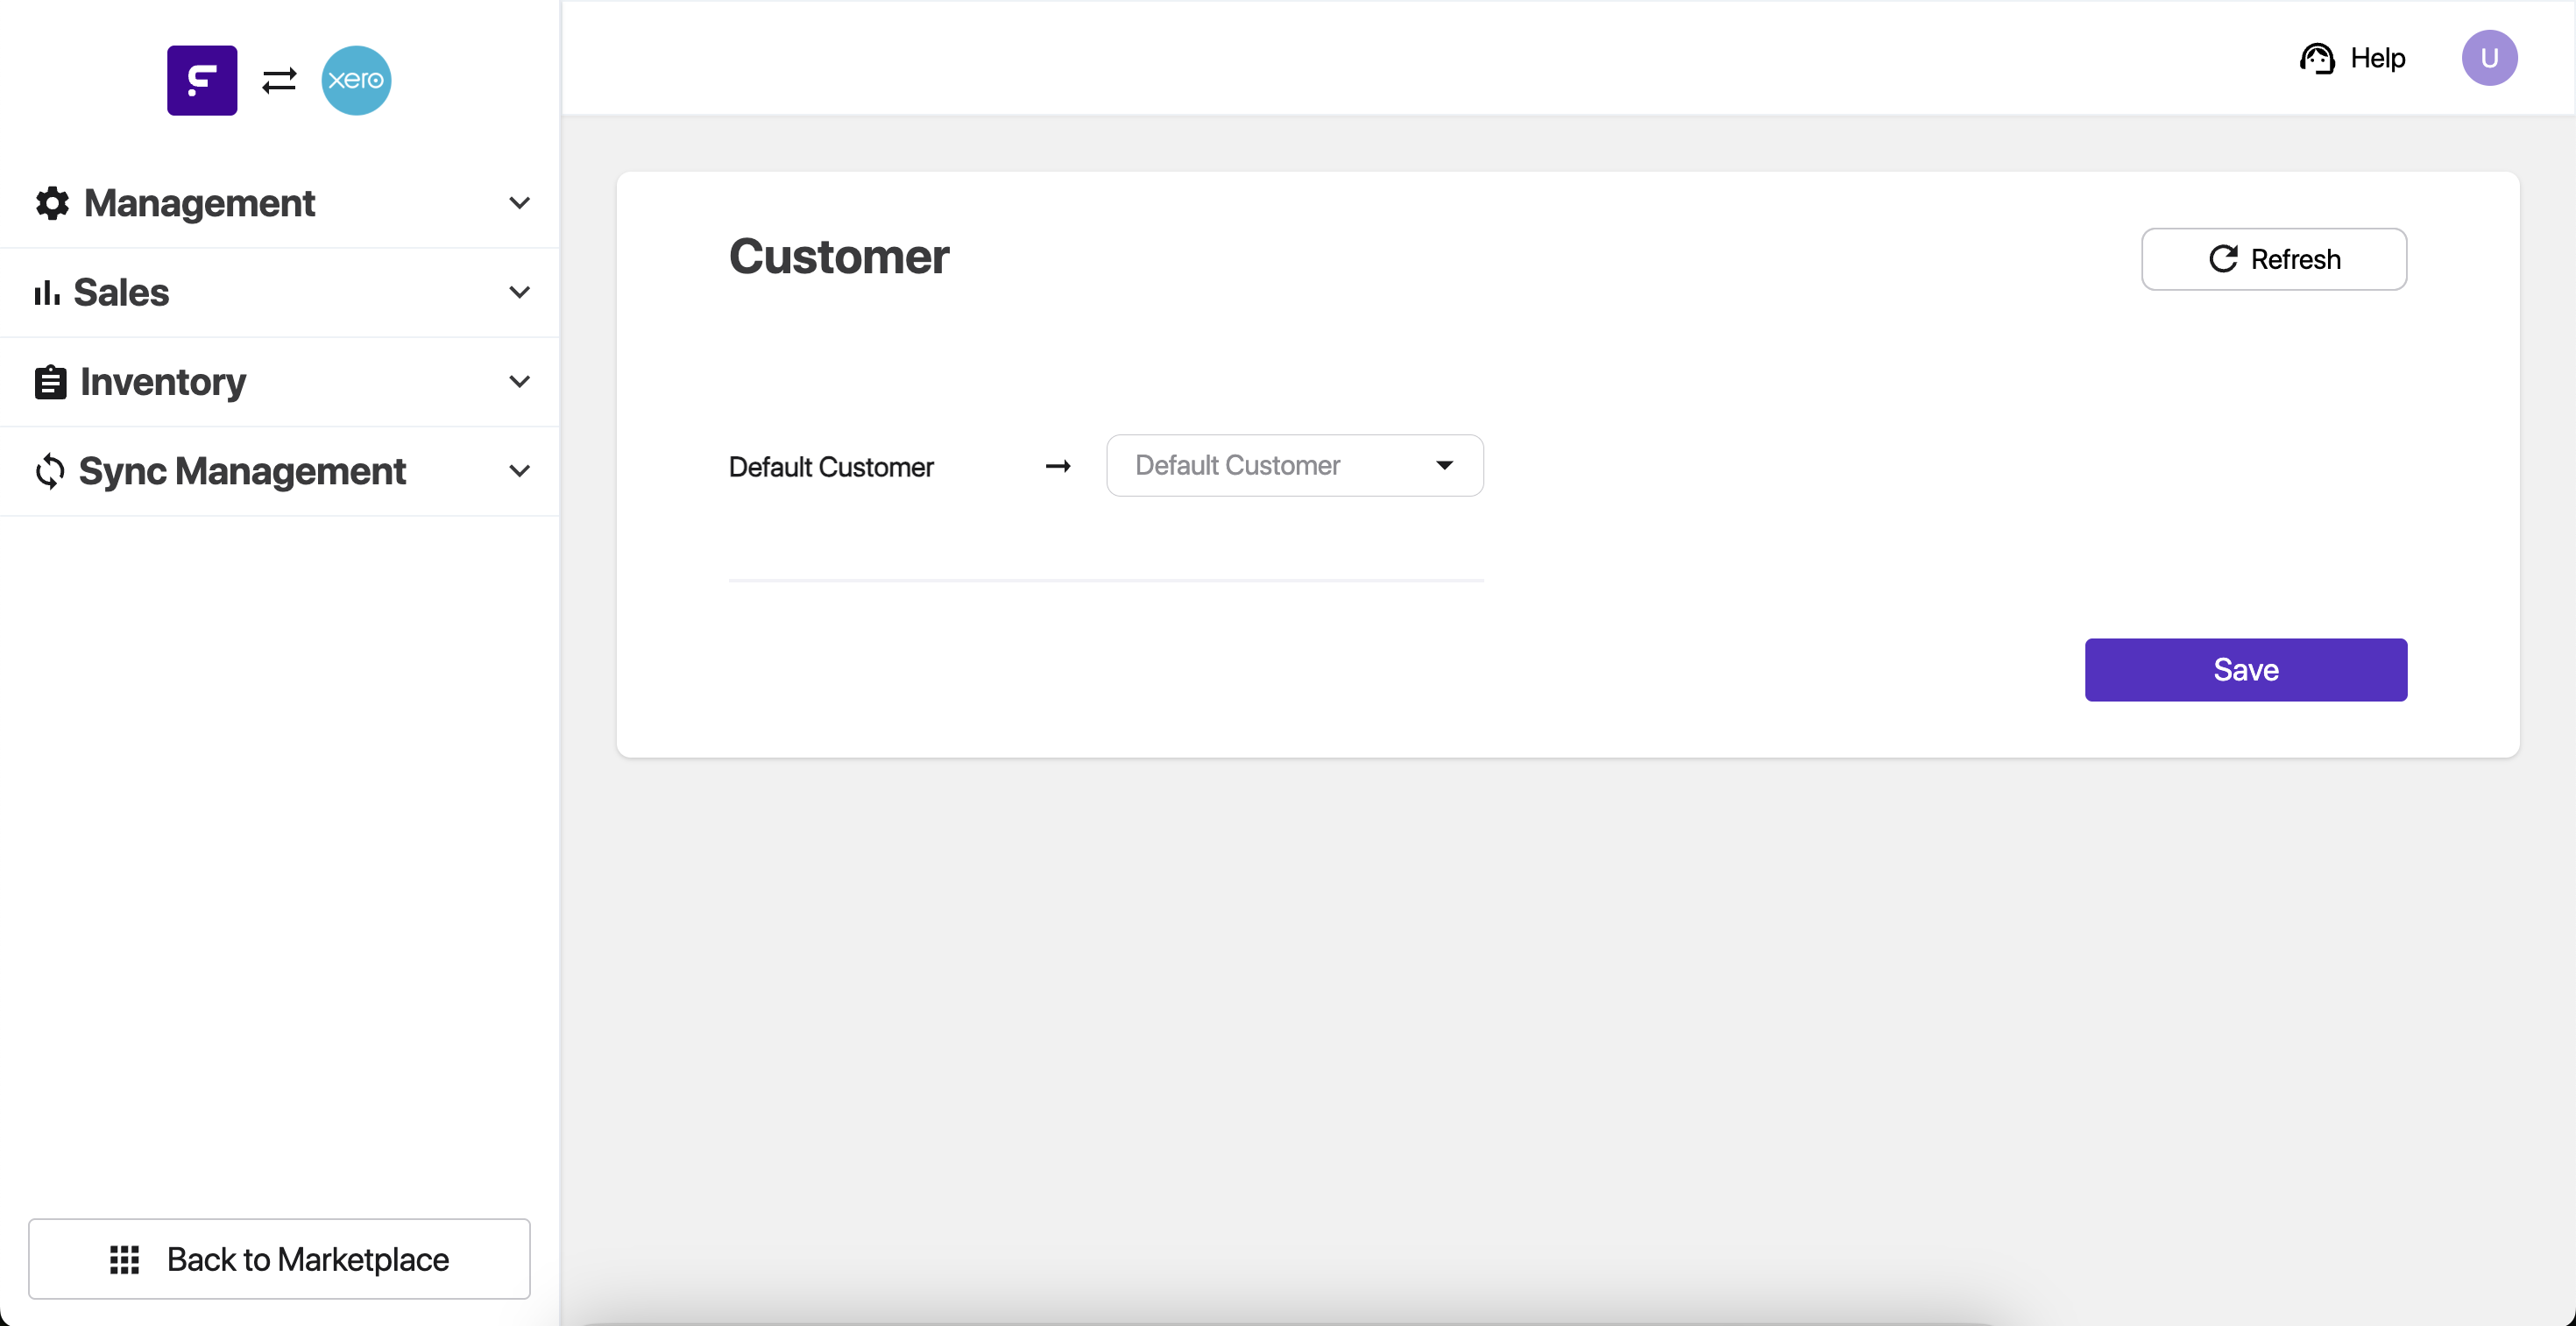Expand the Sync Management chevron
This screenshot has height=1326, width=2576.
(519, 470)
